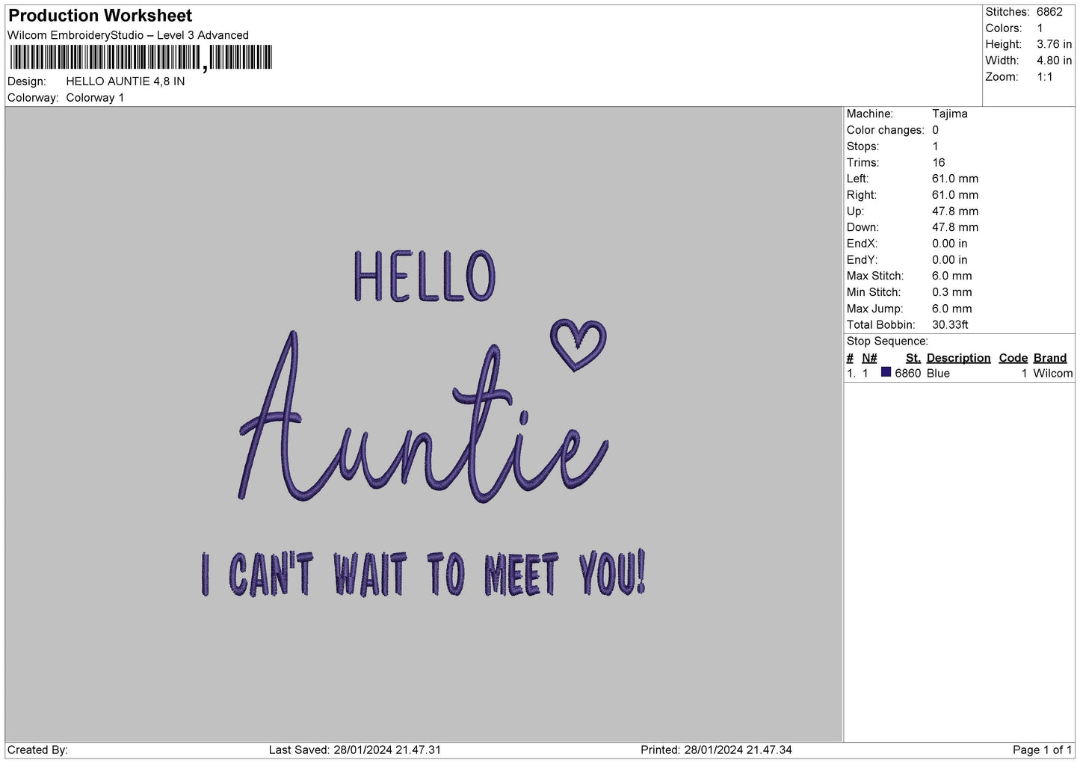Click the Description column header
Screen dimensions: 1080x763
[x=958, y=358]
